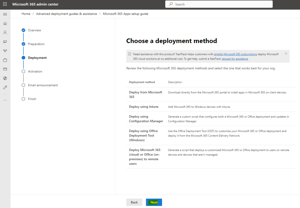Viewport: 300px width, 208px height.
Task: Open the app launcher waffle icon
Action: click(5, 4)
